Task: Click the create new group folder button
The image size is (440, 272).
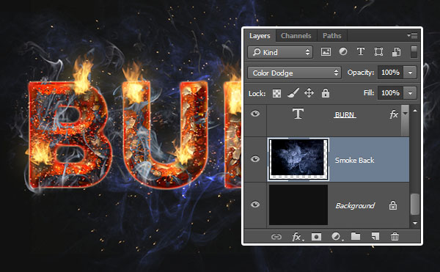Action: click(356, 236)
